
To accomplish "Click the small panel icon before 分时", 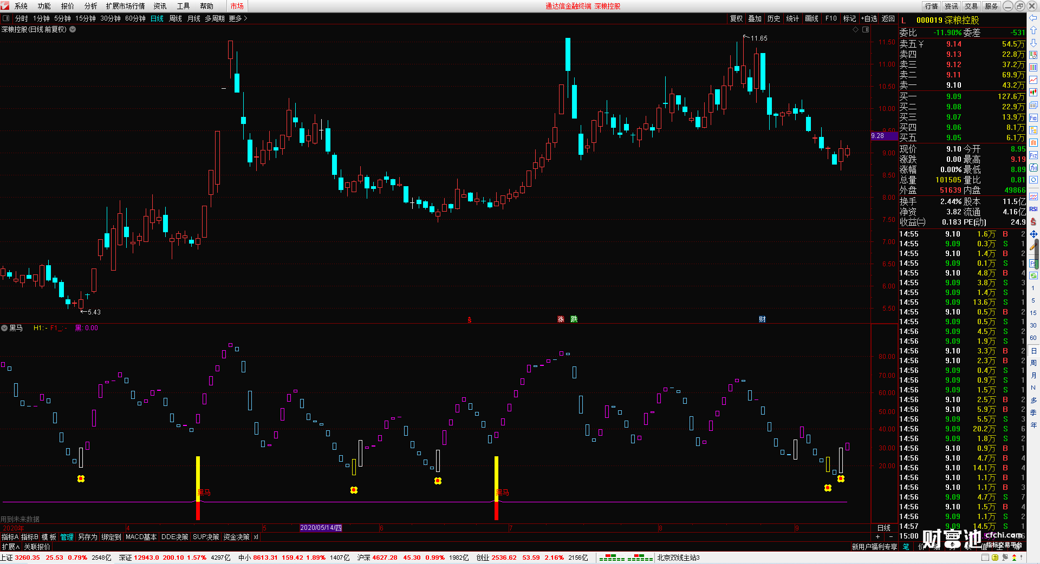I will coord(6,18).
